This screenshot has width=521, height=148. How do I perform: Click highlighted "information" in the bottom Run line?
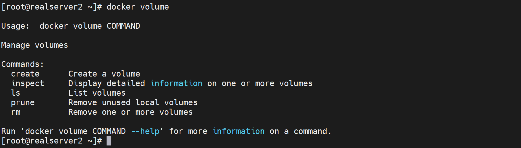coord(239,131)
